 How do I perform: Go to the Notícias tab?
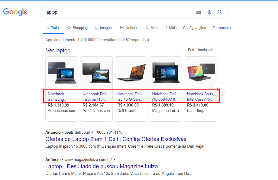[x=129, y=28]
